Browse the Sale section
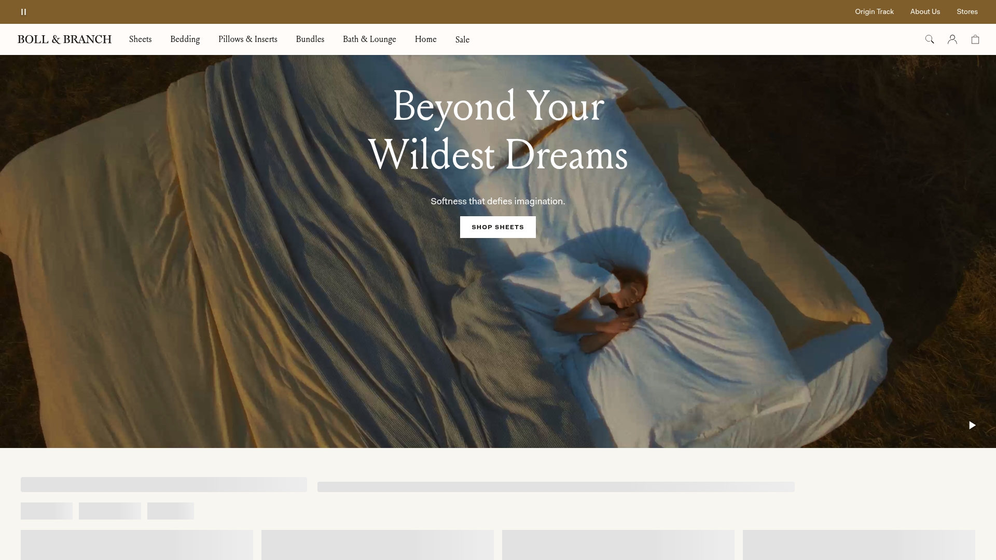The image size is (996, 560). click(462, 39)
